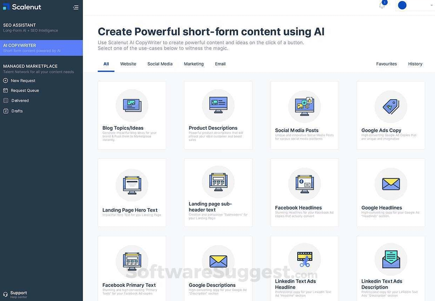The image size is (435, 301).
Task: Open the Product Descriptions title
Action: (x=213, y=128)
